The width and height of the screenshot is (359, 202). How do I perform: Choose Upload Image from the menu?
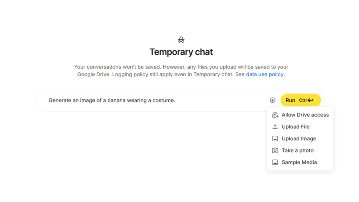(x=300, y=139)
